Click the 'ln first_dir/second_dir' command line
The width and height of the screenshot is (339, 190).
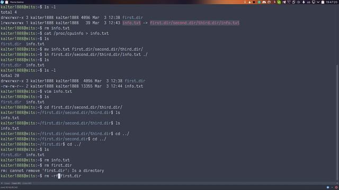(x=96, y=54)
